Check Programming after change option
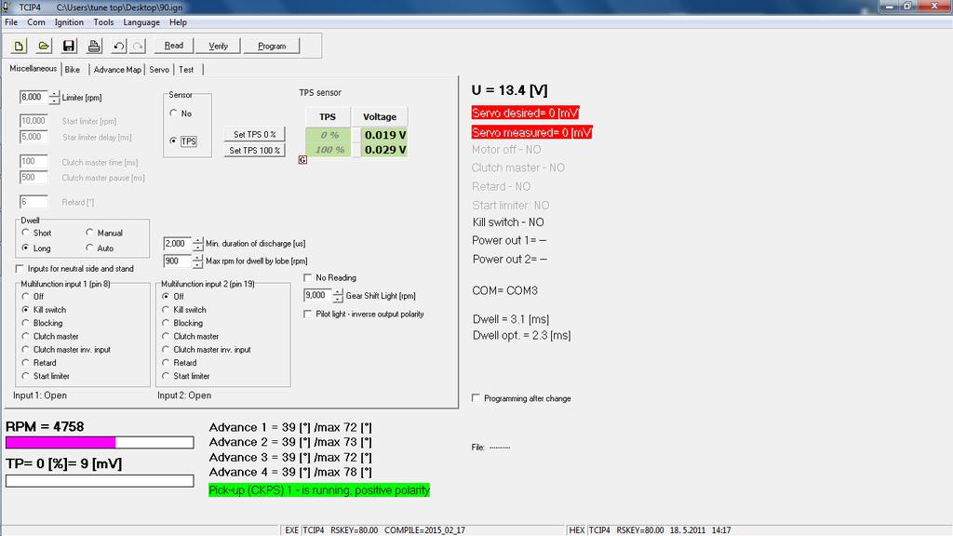Viewport: 953px width, 536px height. point(476,398)
